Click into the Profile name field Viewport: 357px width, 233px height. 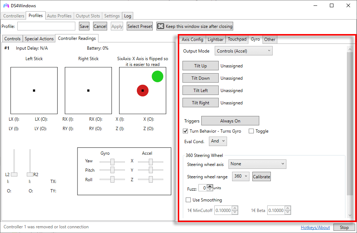pyautogui.click(x=46, y=26)
